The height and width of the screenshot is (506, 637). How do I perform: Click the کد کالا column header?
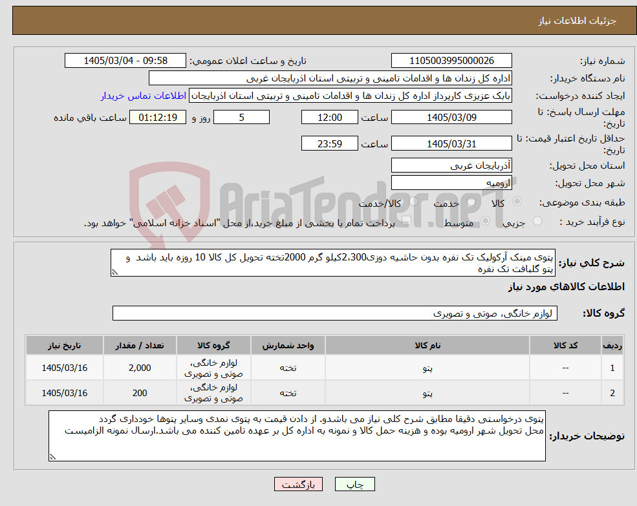[565, 345]
